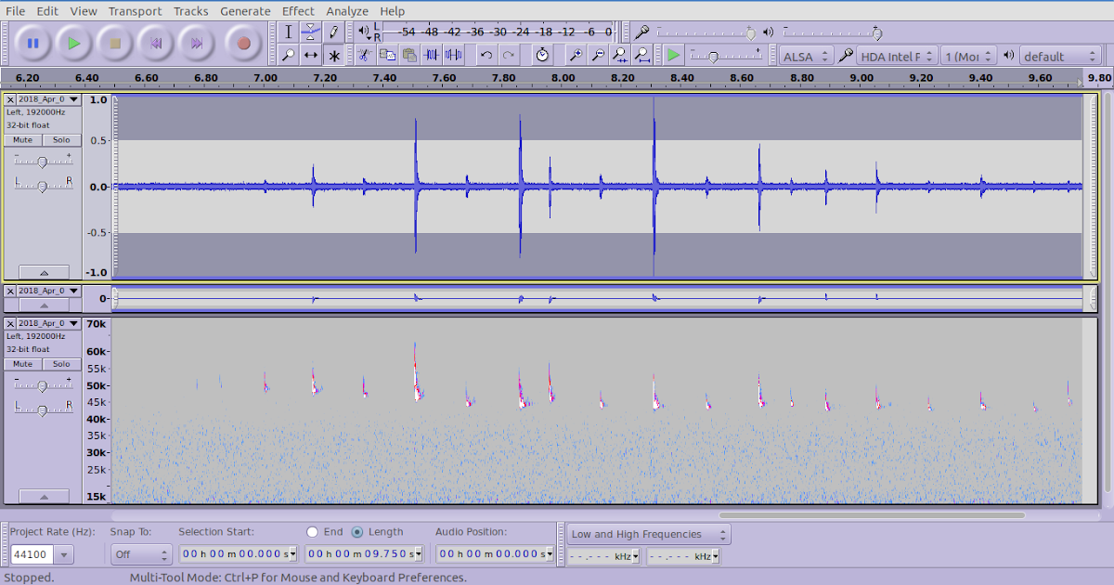
Task: Open the Analyze menu
Action: coord(347,11)
